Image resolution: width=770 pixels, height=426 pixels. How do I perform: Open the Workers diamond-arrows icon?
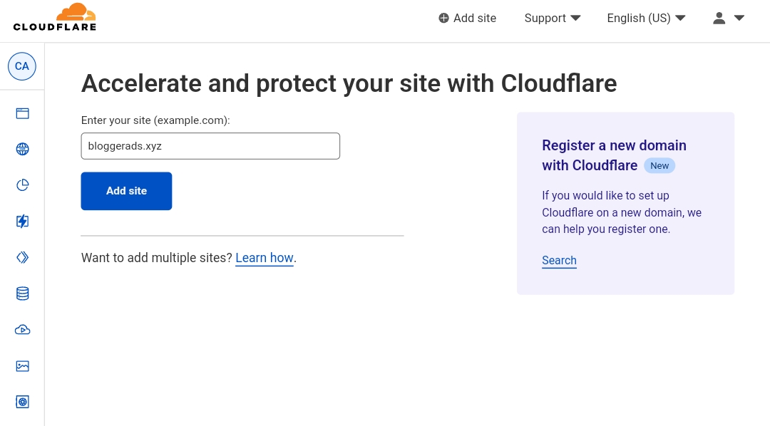(x=23, y=257)
